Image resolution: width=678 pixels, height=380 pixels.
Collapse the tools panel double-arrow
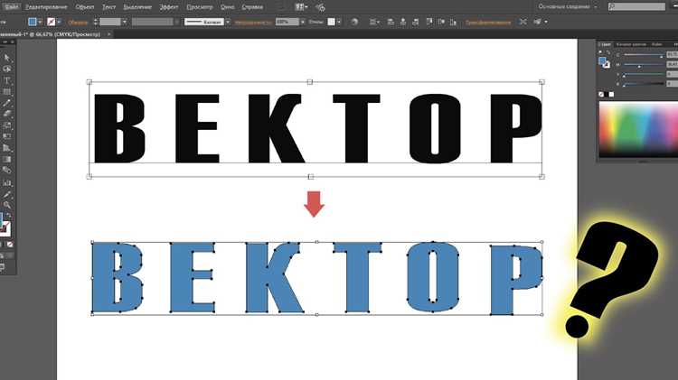pyautogui.click(x=5, y=42)
